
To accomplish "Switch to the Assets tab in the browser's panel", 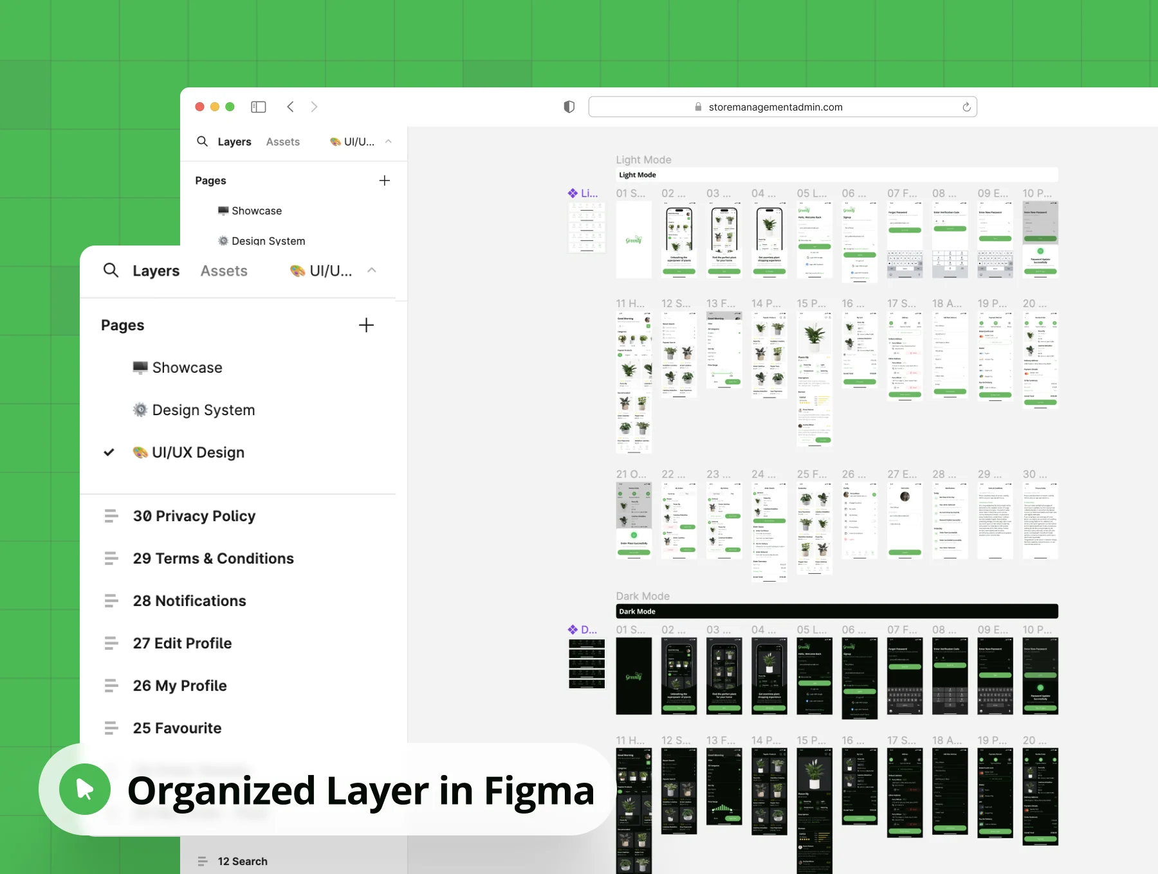I will (283, 142).
